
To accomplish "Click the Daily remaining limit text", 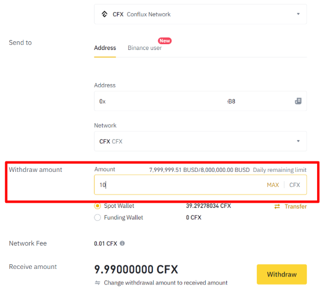I will [x=280, y=170].
